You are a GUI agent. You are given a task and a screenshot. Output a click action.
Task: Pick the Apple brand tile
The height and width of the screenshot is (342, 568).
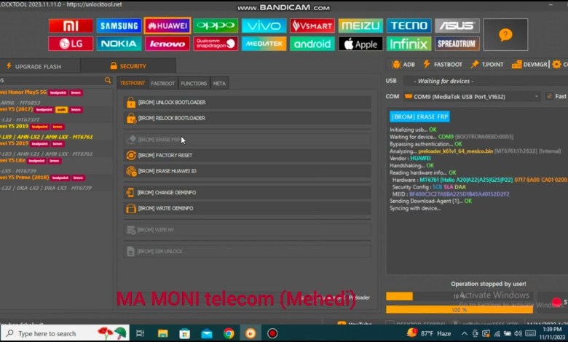point(360,44)
